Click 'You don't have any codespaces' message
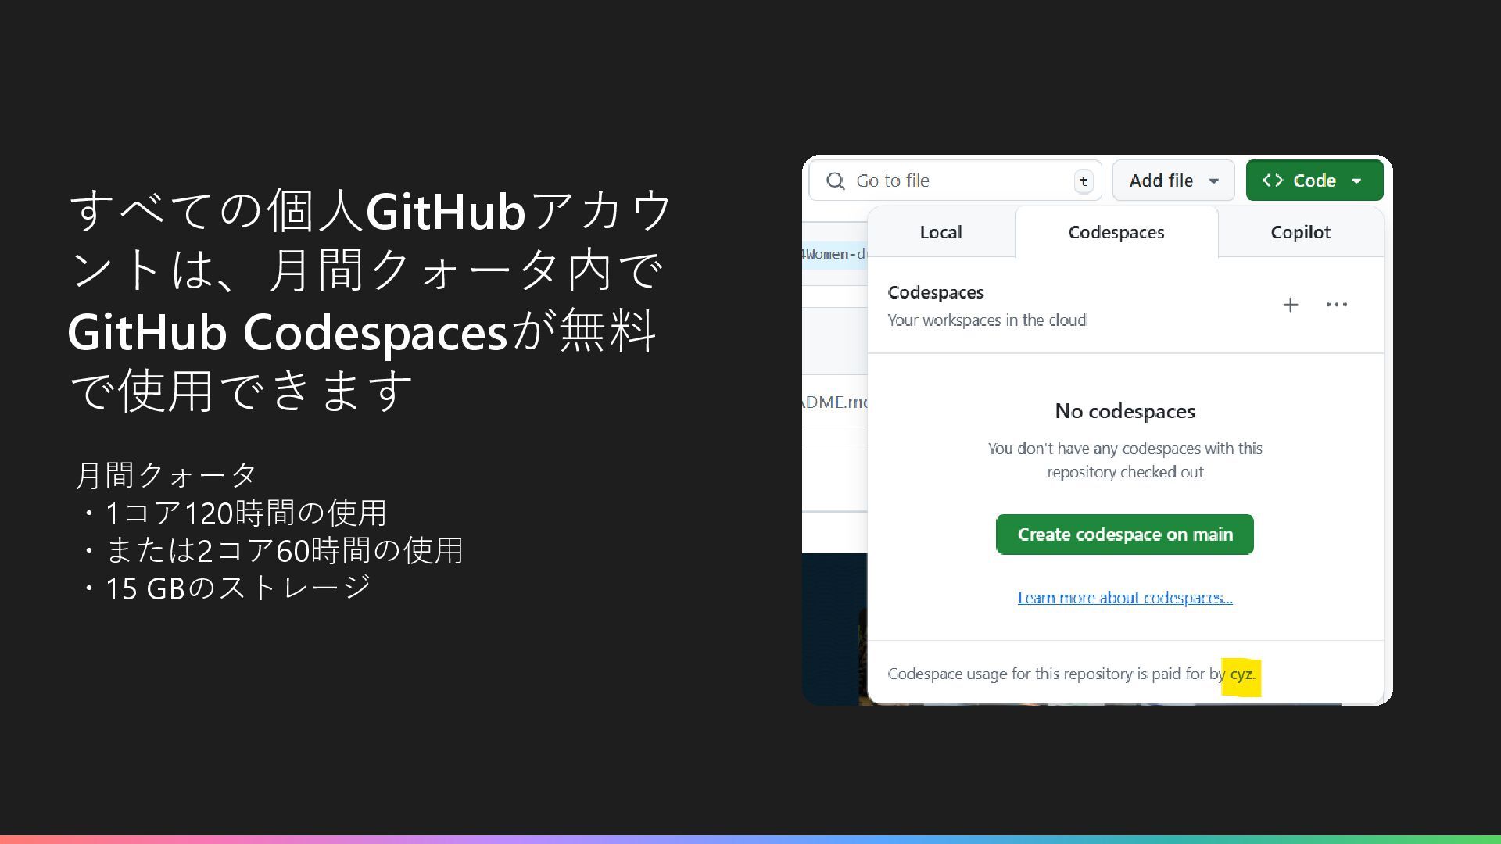The height and width of the screenshot is (844, 1501). [1125, 460]
